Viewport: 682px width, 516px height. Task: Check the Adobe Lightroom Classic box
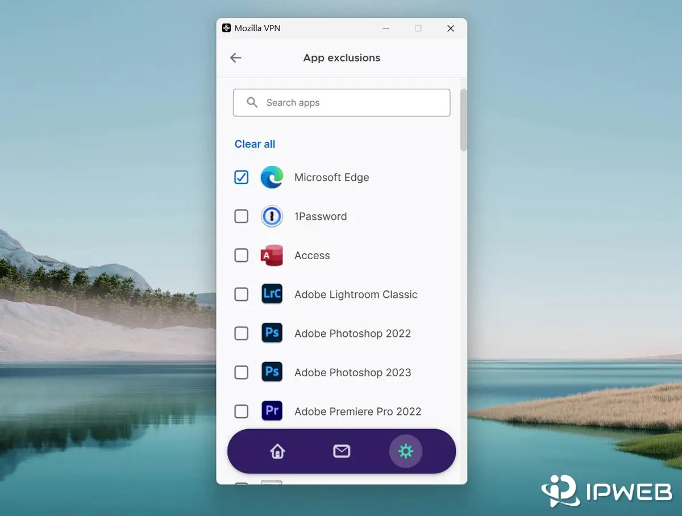point(242,294)
